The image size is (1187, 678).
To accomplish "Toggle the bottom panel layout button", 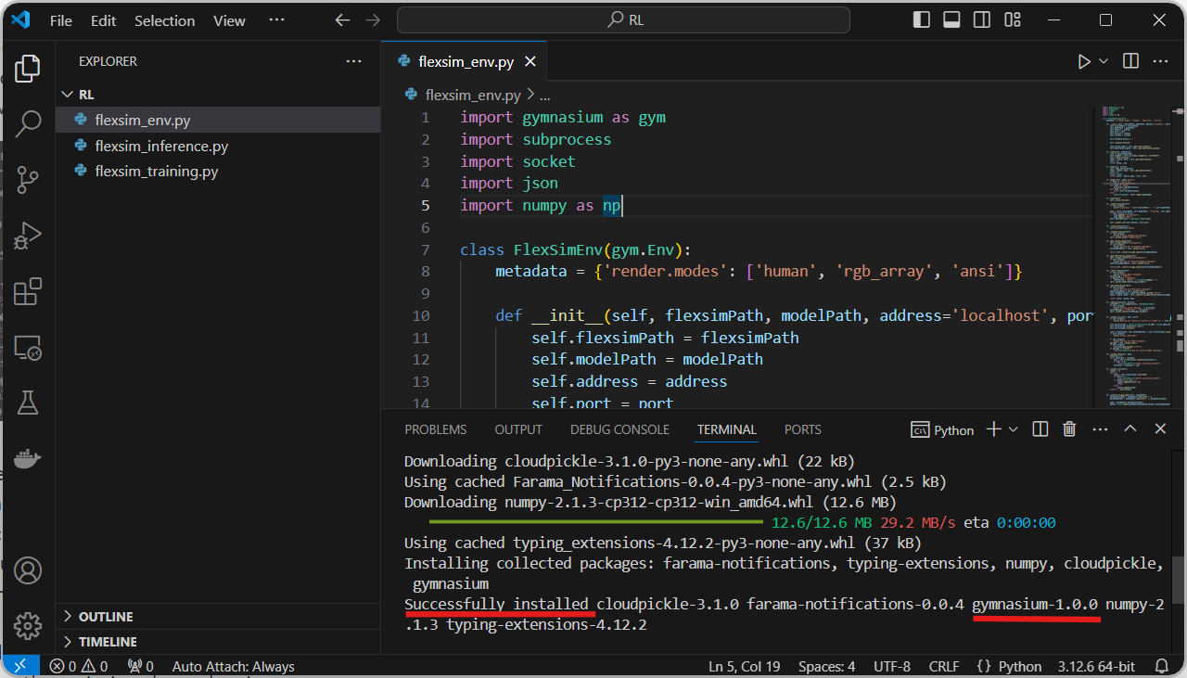I will pos(951,20).
